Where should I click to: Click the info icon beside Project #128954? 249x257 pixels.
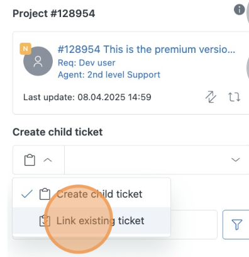tap(239, 9)
